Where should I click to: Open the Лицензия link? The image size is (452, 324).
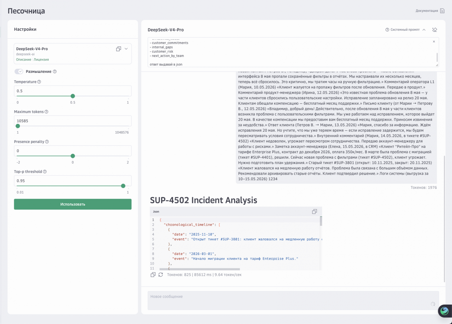pos(41,59)
